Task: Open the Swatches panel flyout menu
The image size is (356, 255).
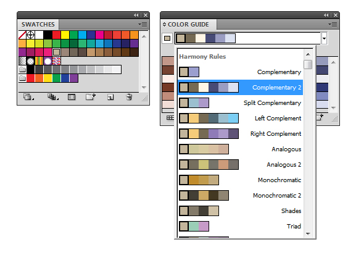Action: tap(143, 24)
